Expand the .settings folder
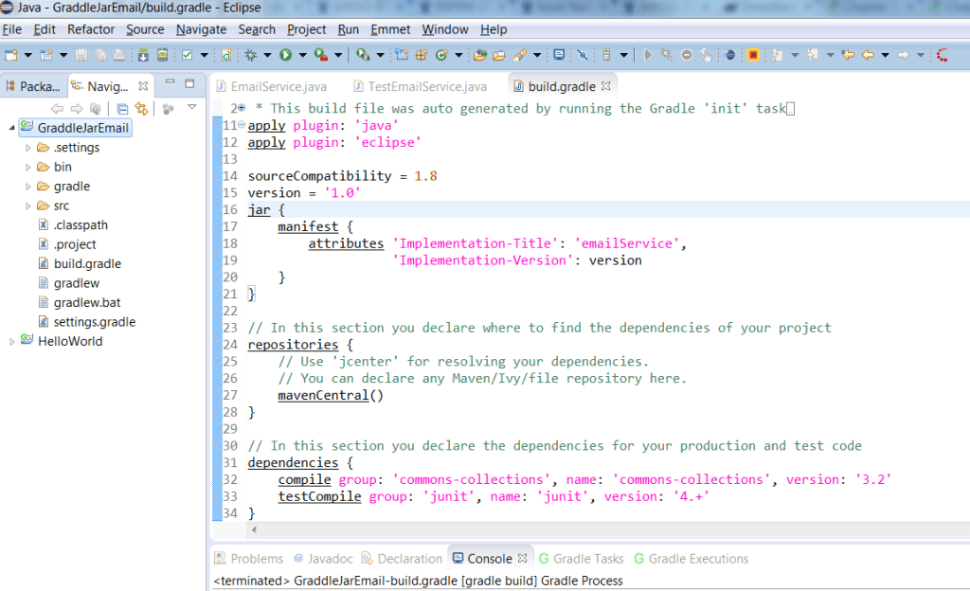This screenshot has width=970, height=591. pyautogui.click(x=27, y=148)
